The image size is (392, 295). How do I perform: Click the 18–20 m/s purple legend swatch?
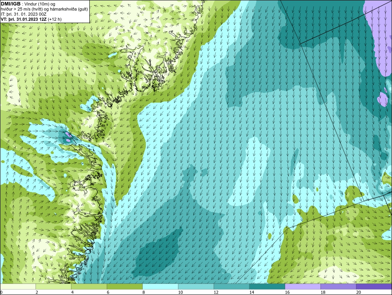(339, 286)
